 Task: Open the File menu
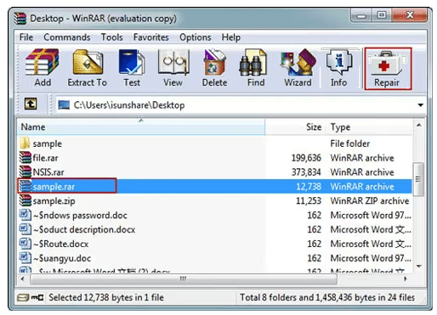(x=26, y=37)
